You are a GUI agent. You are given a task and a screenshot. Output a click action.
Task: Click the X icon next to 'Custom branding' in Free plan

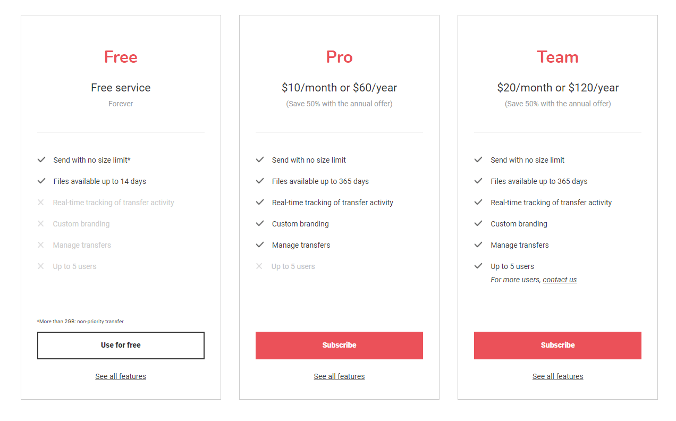tap(41, 223)
